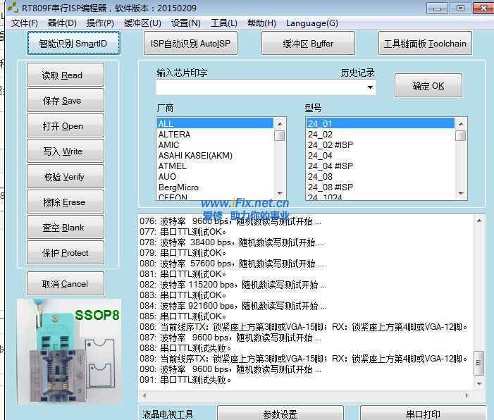Open the 器件(D) menu
This screenshot has width=494, height=420.
[62, 23]
